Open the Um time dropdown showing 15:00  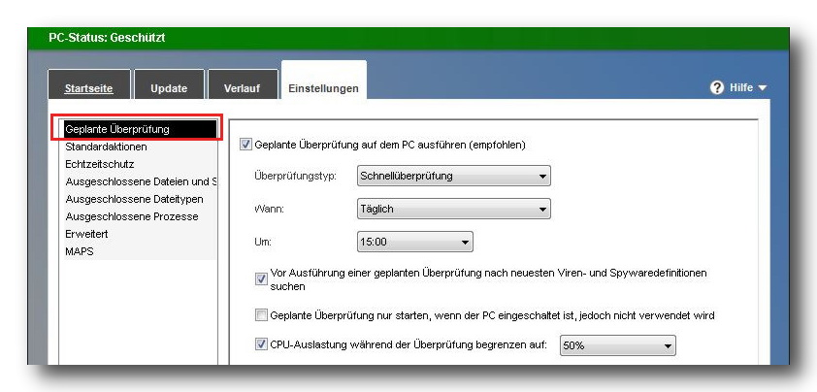(x=414, y=242)
